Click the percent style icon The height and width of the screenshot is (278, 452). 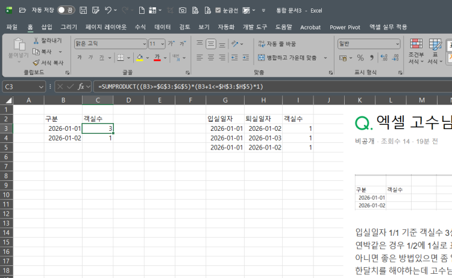(x=360, y=58)
